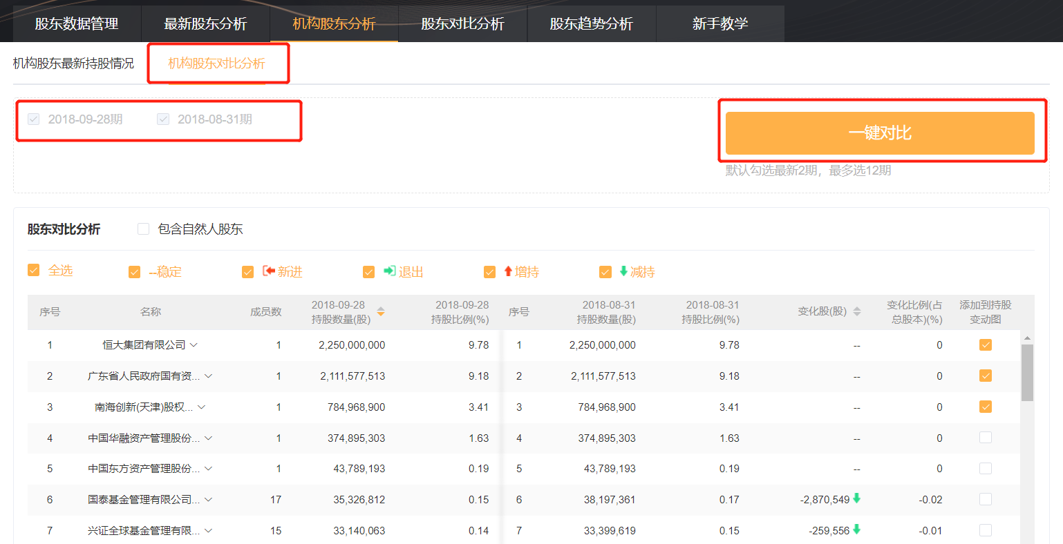Add 中国华融资产管理 row to 持股变动图
The image size is (1063, 544).
pyautogui.click(x=986, y=438)
